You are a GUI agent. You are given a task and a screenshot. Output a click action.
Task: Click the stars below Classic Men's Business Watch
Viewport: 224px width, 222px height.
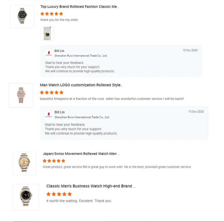pyautogui.click(x=59, y=194)
